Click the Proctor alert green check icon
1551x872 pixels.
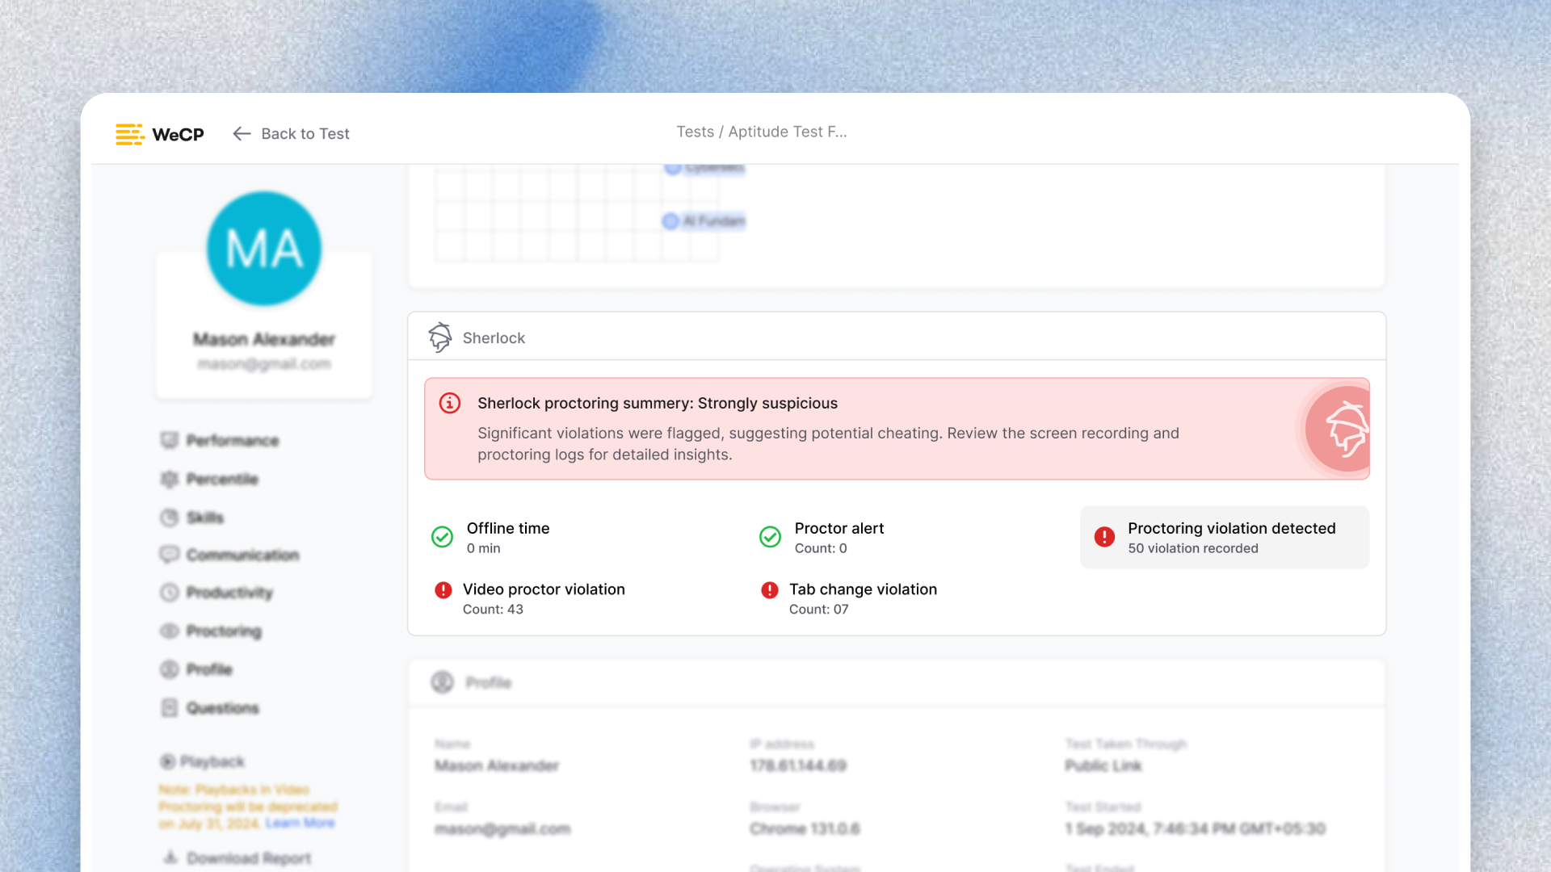click(771, 537)
